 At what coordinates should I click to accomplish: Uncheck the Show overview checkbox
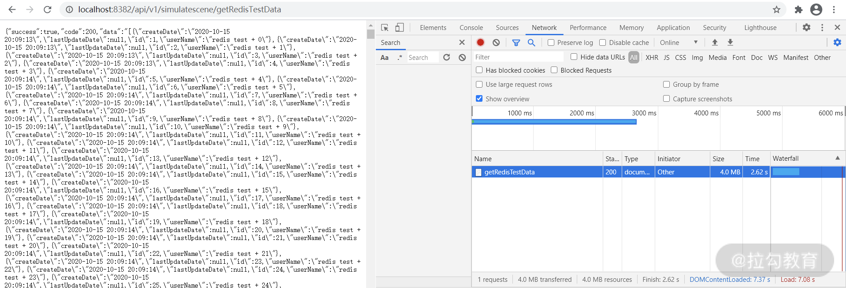[479, 99]
